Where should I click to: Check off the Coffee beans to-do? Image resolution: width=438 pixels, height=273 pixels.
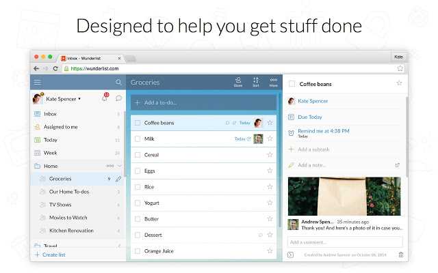pyautogui.click(x=138, y=123)
